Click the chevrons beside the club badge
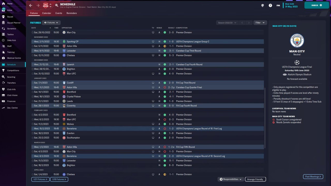The image size is (331, 186). click(50, 5)
